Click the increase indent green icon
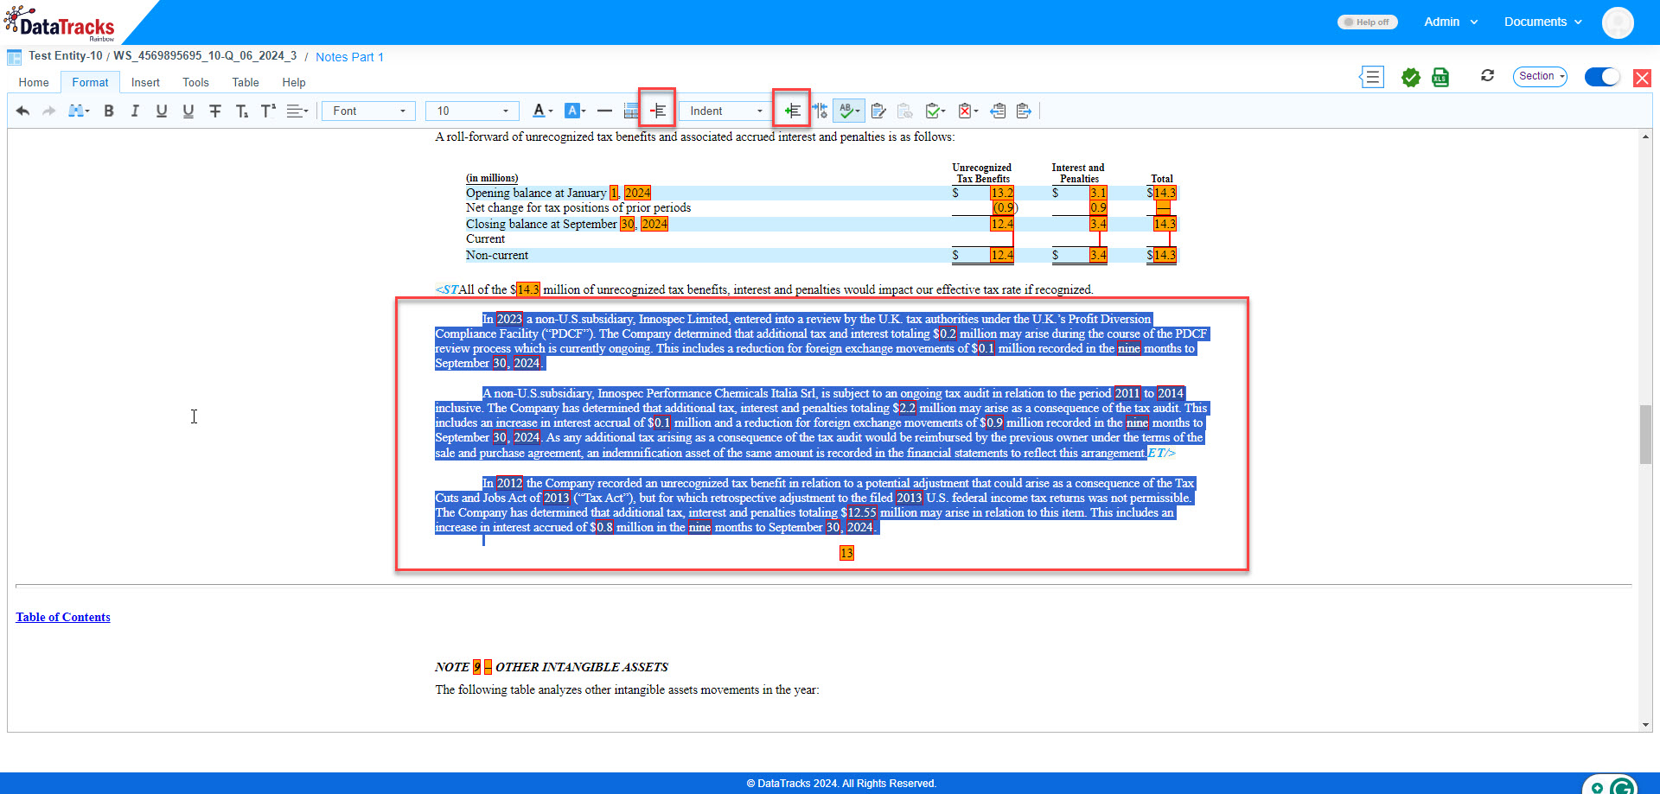This screenshot has height=794, width=1660. 792,111
